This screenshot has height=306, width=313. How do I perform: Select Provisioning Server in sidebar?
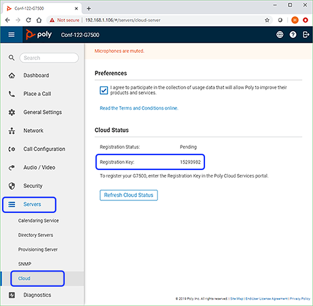[x=38, y=250]
